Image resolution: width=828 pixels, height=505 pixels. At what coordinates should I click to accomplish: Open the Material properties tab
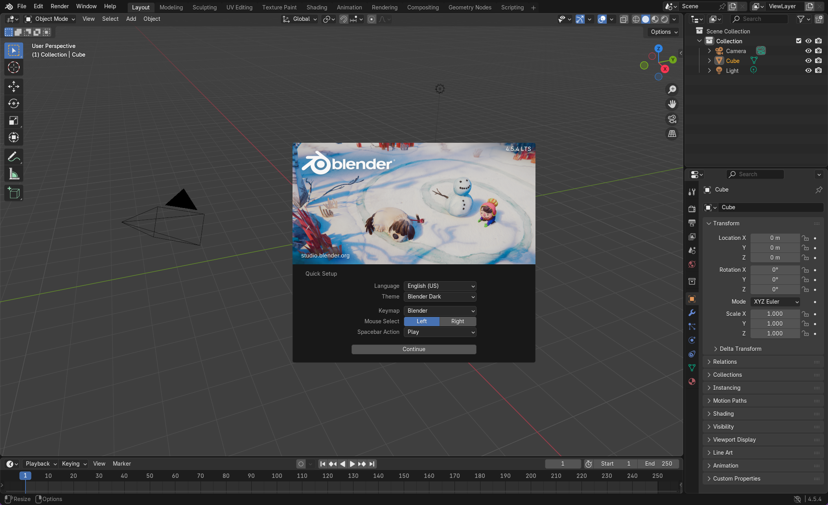click(692, 382)
